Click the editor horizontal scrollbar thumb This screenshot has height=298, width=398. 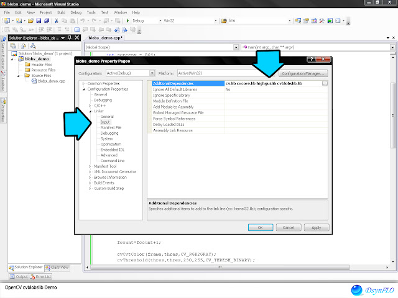click(220, 268)
